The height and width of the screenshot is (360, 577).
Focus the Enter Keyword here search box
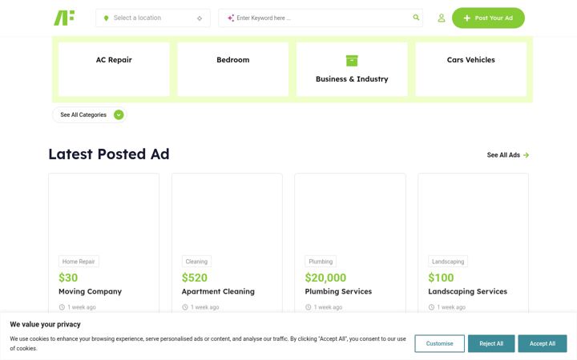[x=321, y=18]
